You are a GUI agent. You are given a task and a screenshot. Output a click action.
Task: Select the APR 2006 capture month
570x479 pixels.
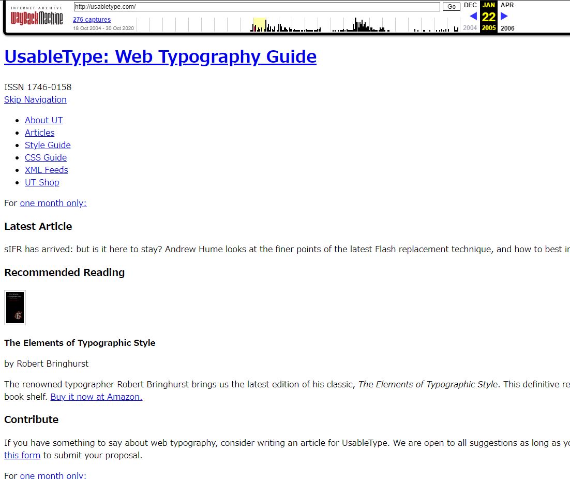(x=507, y=5)
